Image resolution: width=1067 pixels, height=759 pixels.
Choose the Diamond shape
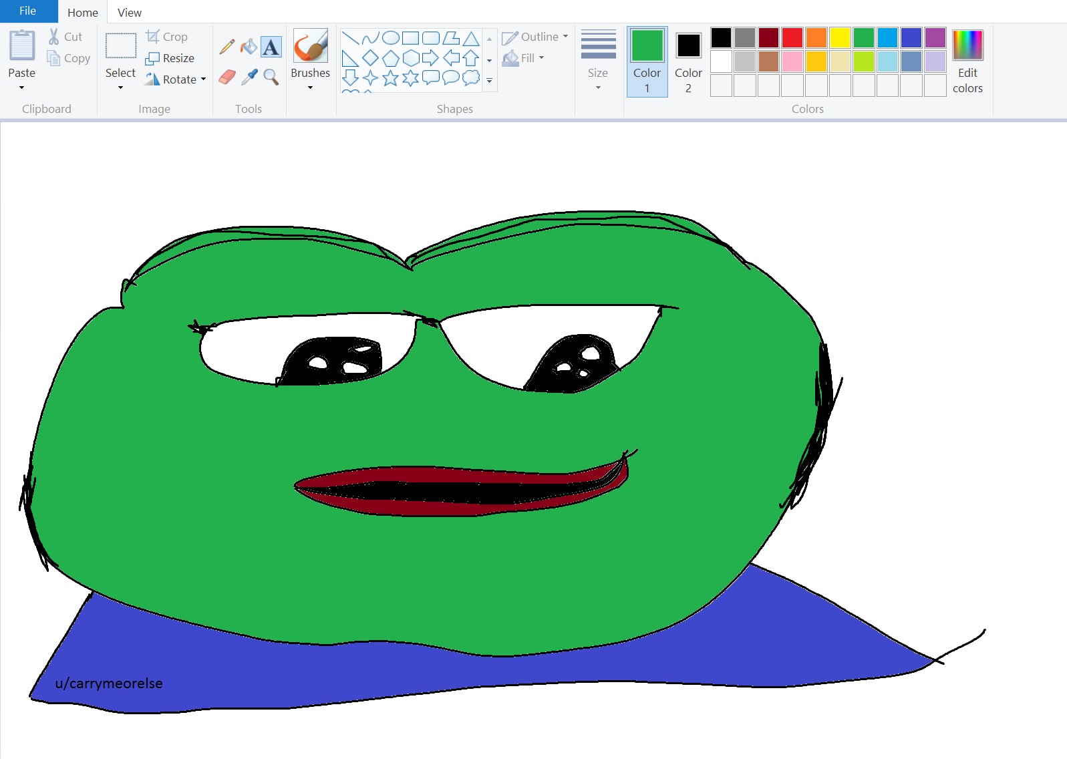371,58
